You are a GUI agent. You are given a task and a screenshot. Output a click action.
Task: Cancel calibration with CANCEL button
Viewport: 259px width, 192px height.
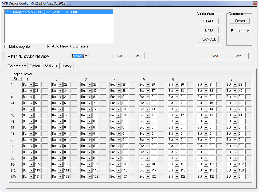(x=209, y=39)
